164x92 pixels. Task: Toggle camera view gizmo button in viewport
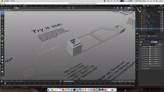point(134,25)
